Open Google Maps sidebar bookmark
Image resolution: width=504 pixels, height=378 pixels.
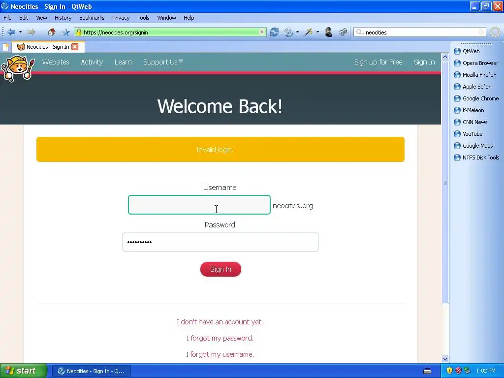click(473, 146)
